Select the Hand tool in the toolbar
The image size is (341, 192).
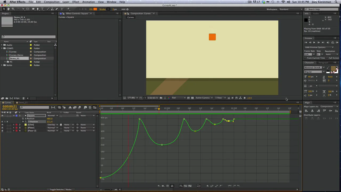[x=8, y=9]
